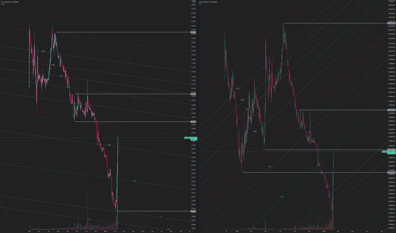Click the USDT currency label on the left price scale
Viewport: 396px width, 233px height.
tap(194, 2)
